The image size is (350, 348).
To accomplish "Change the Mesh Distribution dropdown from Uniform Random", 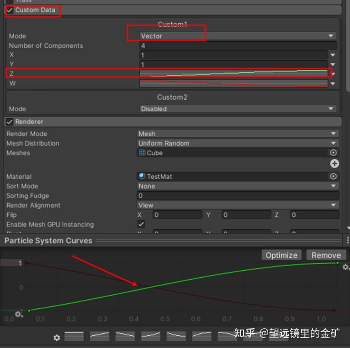I will (237, 143).
